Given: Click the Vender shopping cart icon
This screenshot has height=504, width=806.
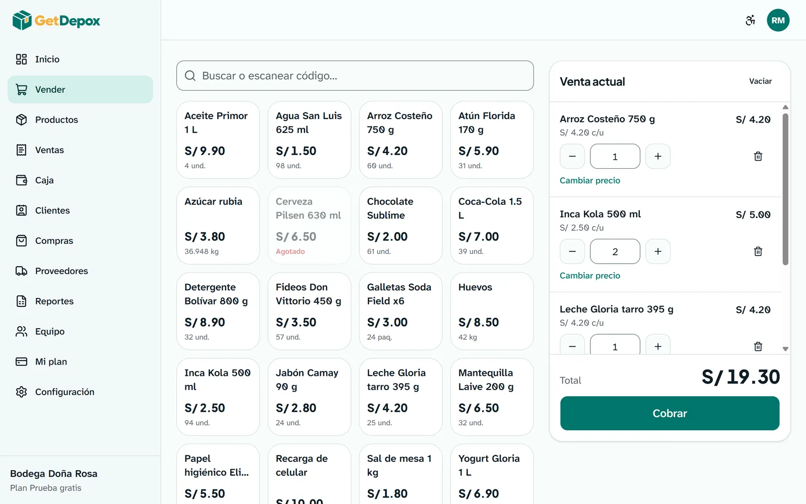Looking at the screenshot, I should (21, 90).
